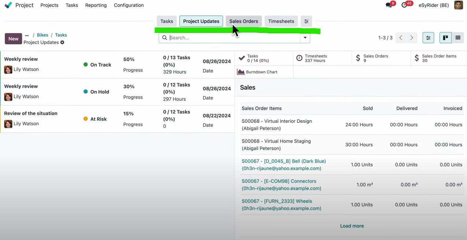This screenshot has height=240, width=467.
Task: Click inside the Search input field
Action: click(x=220, y=37)
